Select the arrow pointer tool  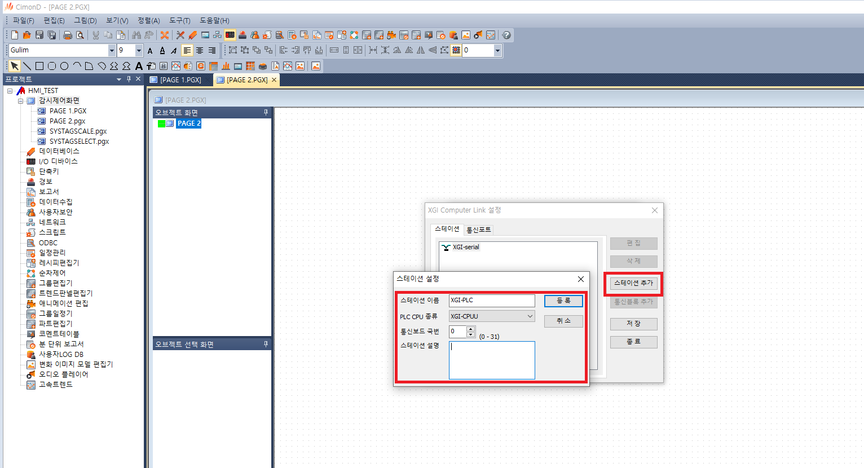pos(15,66)
